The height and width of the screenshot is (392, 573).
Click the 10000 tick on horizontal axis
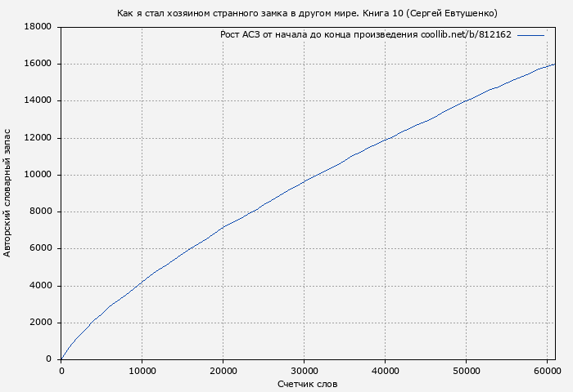point(142,371)
